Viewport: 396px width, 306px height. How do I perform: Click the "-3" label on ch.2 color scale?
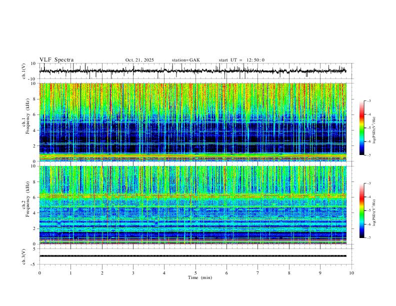368,183
